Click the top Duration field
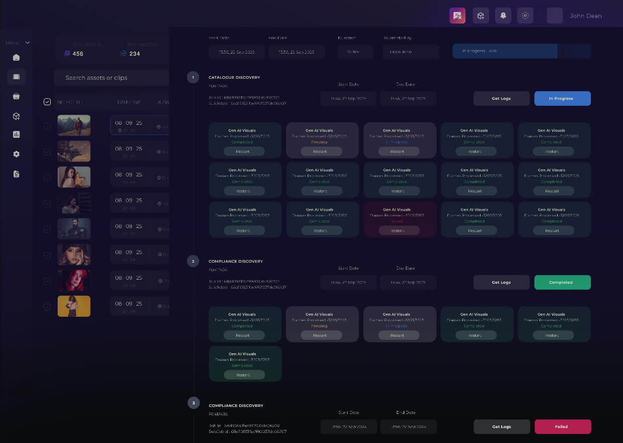Viewport: 623px width, 443px height. [355, 52]
